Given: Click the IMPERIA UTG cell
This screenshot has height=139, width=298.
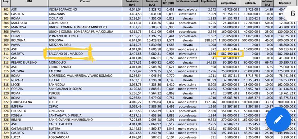Looking at the screenshot, I should click(x=29, y=107).
